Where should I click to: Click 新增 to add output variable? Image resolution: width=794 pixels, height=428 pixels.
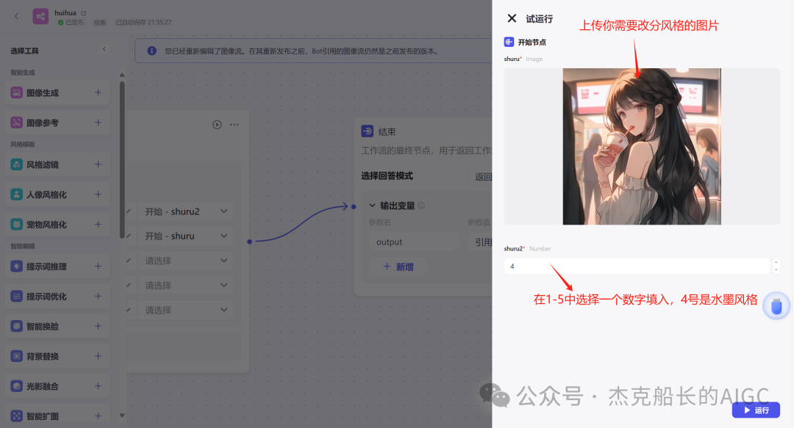click(398, 266)
